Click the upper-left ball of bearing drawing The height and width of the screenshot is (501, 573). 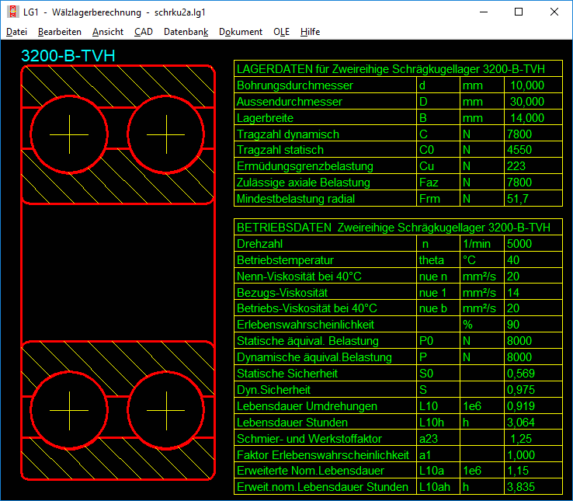(x=69, y=134)
